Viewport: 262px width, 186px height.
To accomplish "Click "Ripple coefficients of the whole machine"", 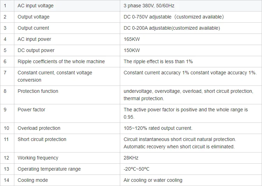I will 61,61.
